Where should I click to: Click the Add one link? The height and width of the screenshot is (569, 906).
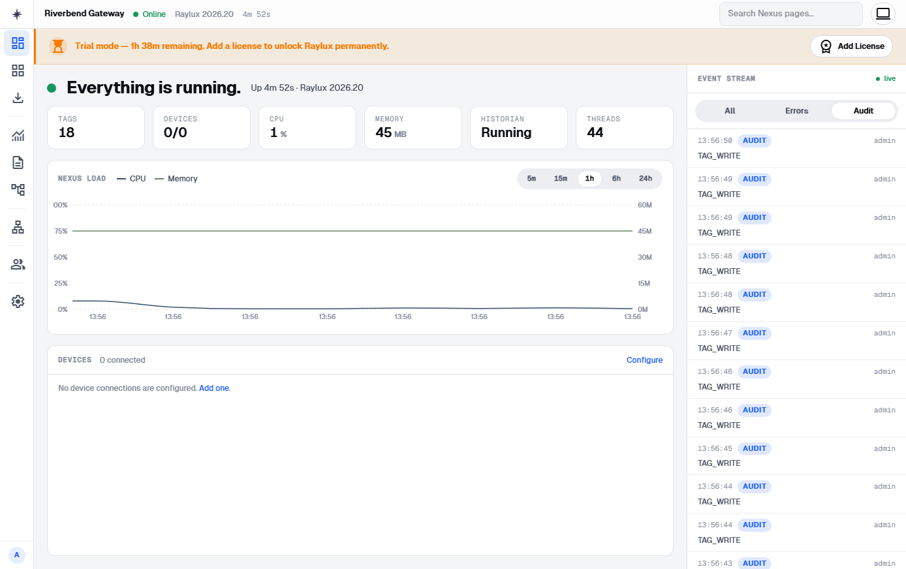click(214, 388)
